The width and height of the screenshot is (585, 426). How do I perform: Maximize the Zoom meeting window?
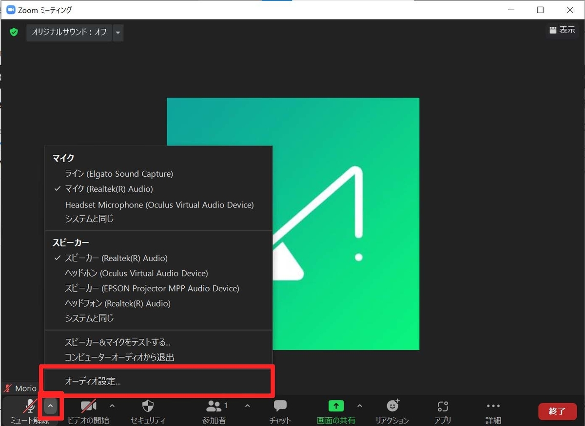point(540,10)
